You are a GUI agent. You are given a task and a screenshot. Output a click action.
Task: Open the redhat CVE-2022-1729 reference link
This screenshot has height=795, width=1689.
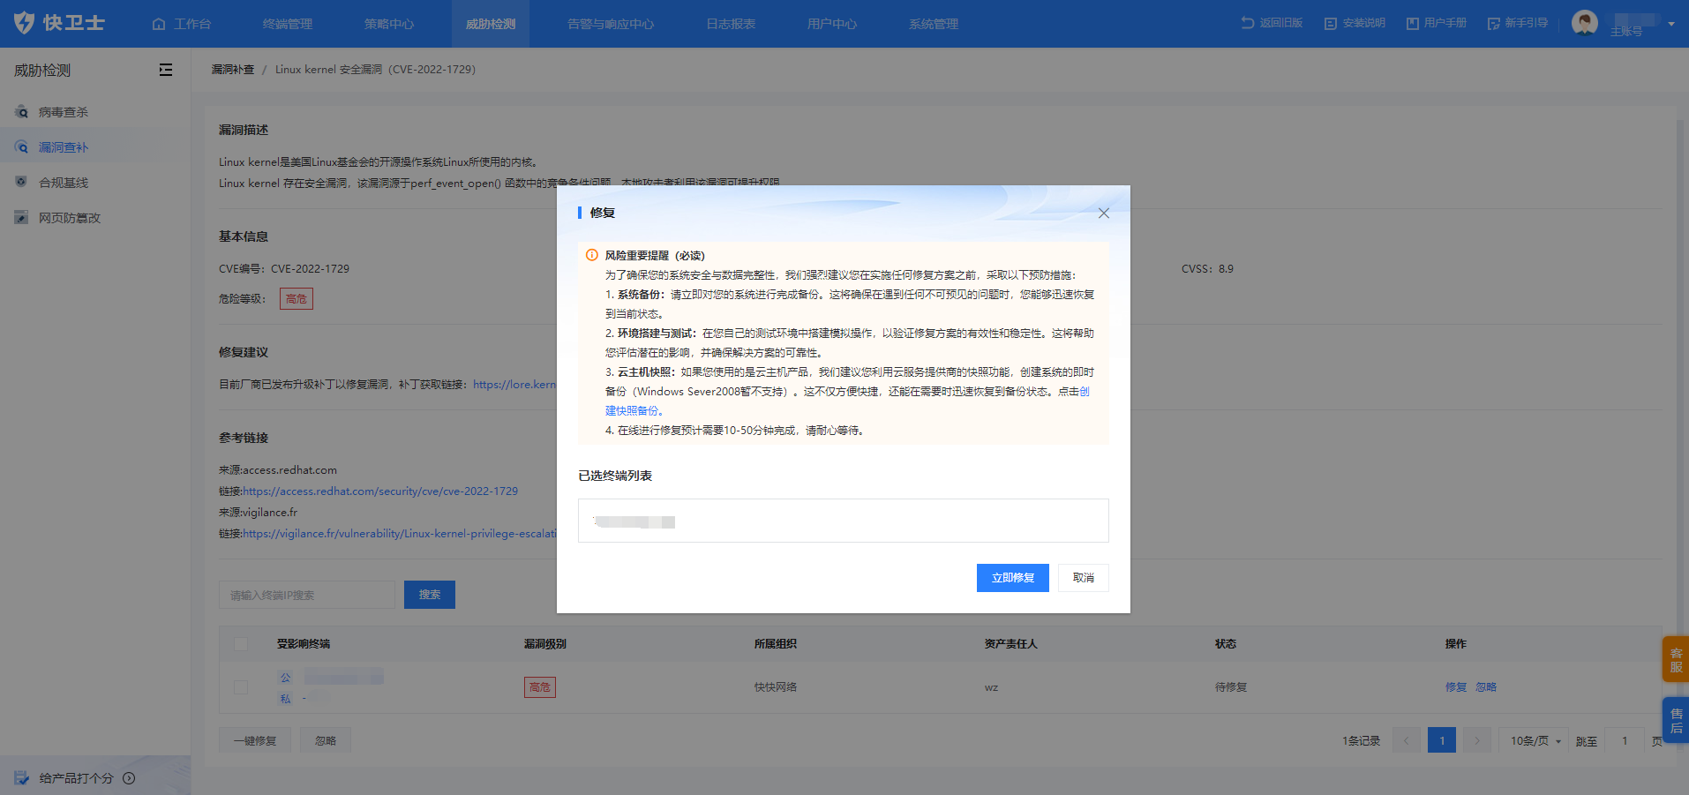click(x=380, y=491)
